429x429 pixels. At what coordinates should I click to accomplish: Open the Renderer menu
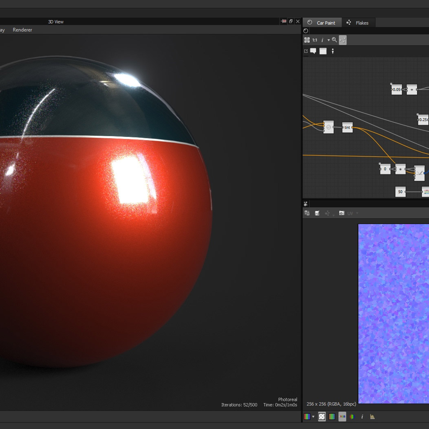pyautogui.click(x=22, y=30)
